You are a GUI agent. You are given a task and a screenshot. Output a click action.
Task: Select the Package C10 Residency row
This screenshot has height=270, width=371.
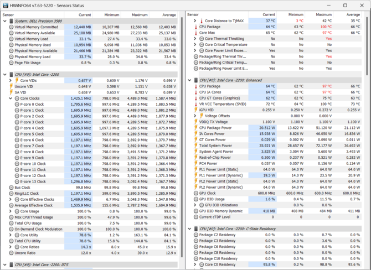[277, 258]
